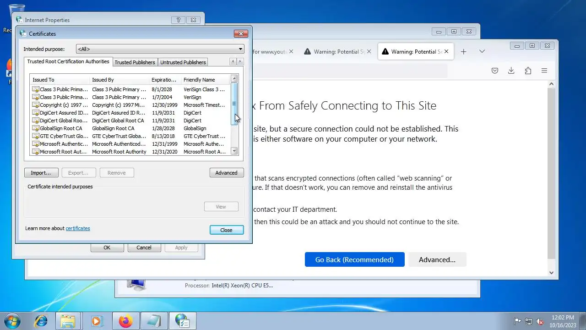
Task: Open the Firefox pocket save icon
Action: (495, 71)
